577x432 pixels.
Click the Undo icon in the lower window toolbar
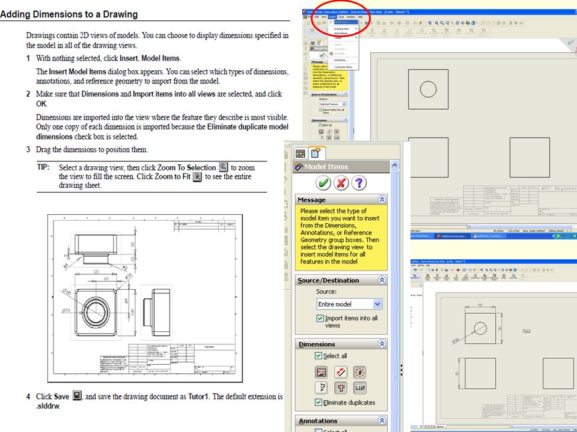click(x=415, y=270)
